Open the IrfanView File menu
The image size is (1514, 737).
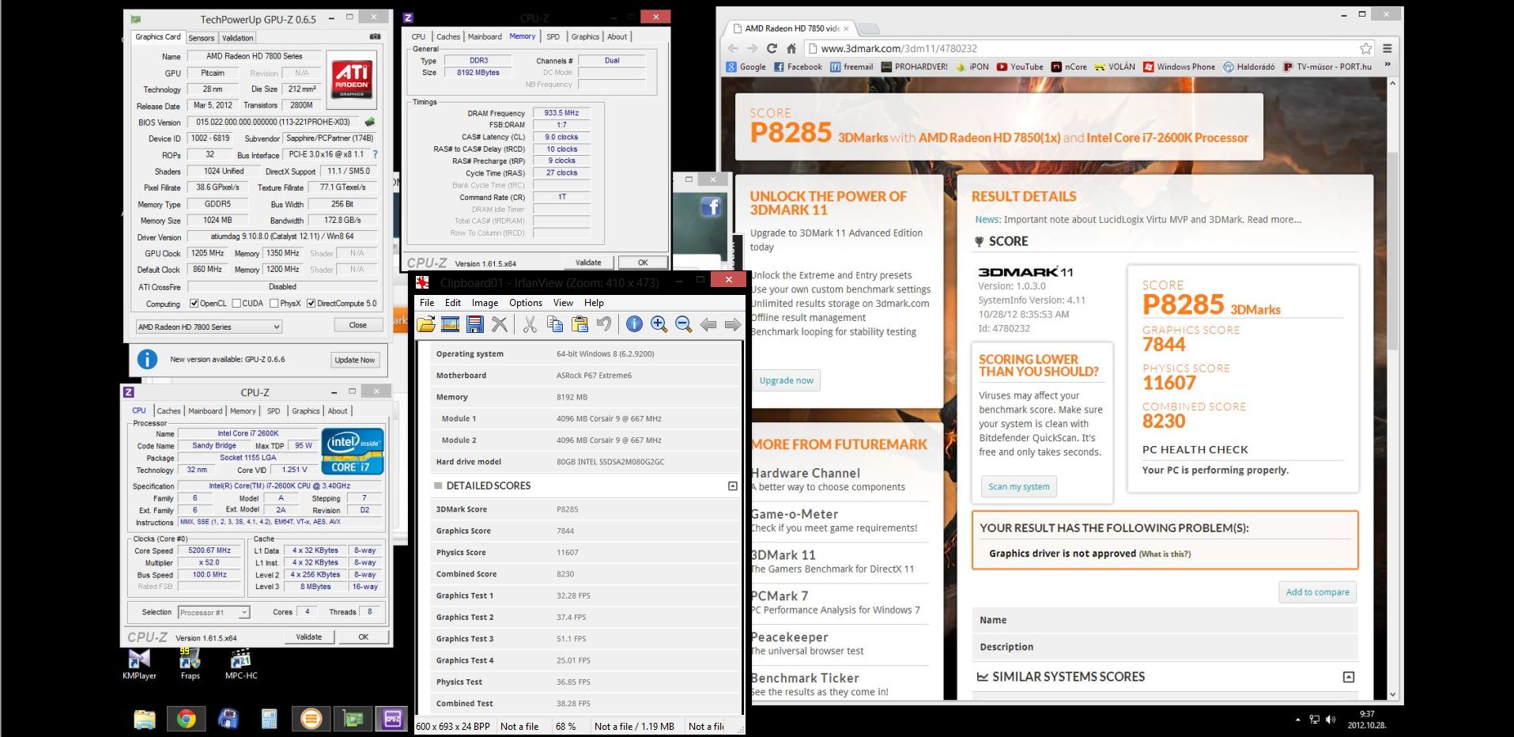coord(427,303)
